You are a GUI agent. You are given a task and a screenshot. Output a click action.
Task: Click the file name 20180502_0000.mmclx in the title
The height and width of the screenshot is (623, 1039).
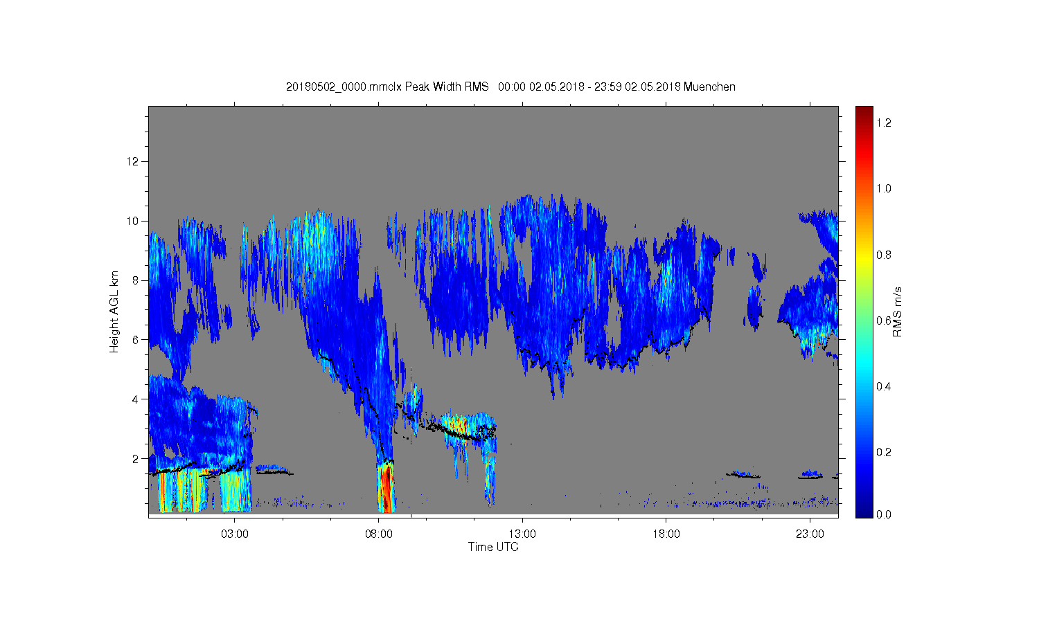[344, 87]
